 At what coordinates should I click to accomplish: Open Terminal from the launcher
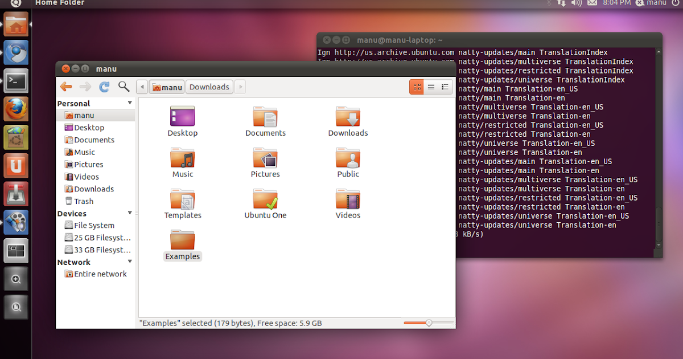[x=16, y=81]
